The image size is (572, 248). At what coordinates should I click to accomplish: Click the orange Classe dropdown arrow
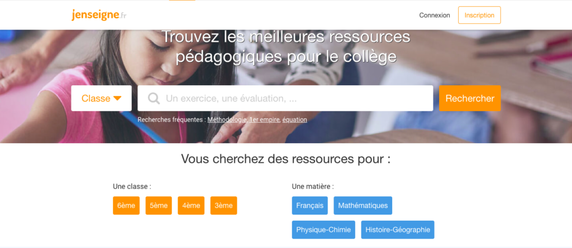[x=117, y=98]
